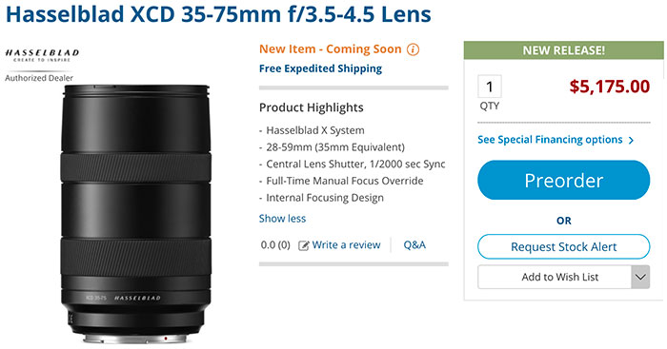
Task: Click the Request Stock Alert button
Action: pyautogui.click(x=564, y=246)
